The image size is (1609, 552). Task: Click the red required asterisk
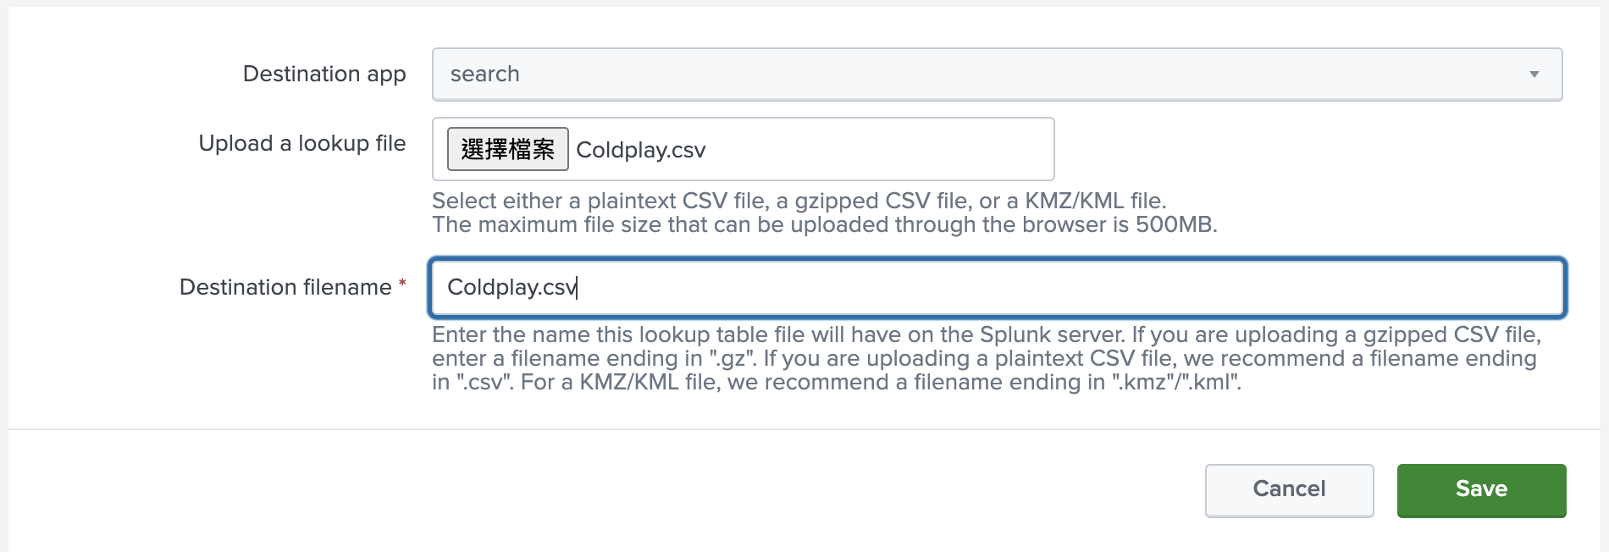click(402, 284)
